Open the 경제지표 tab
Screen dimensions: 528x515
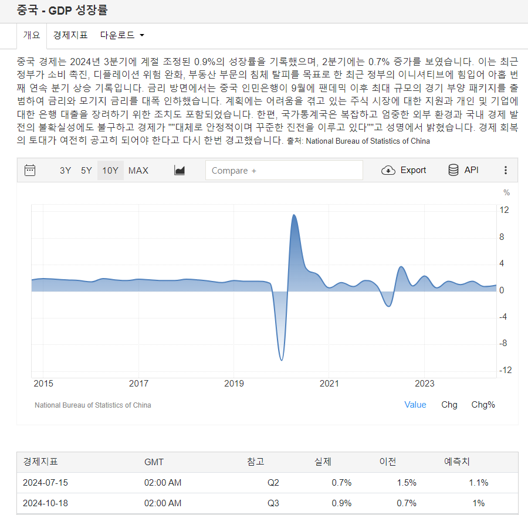[70, 35]
